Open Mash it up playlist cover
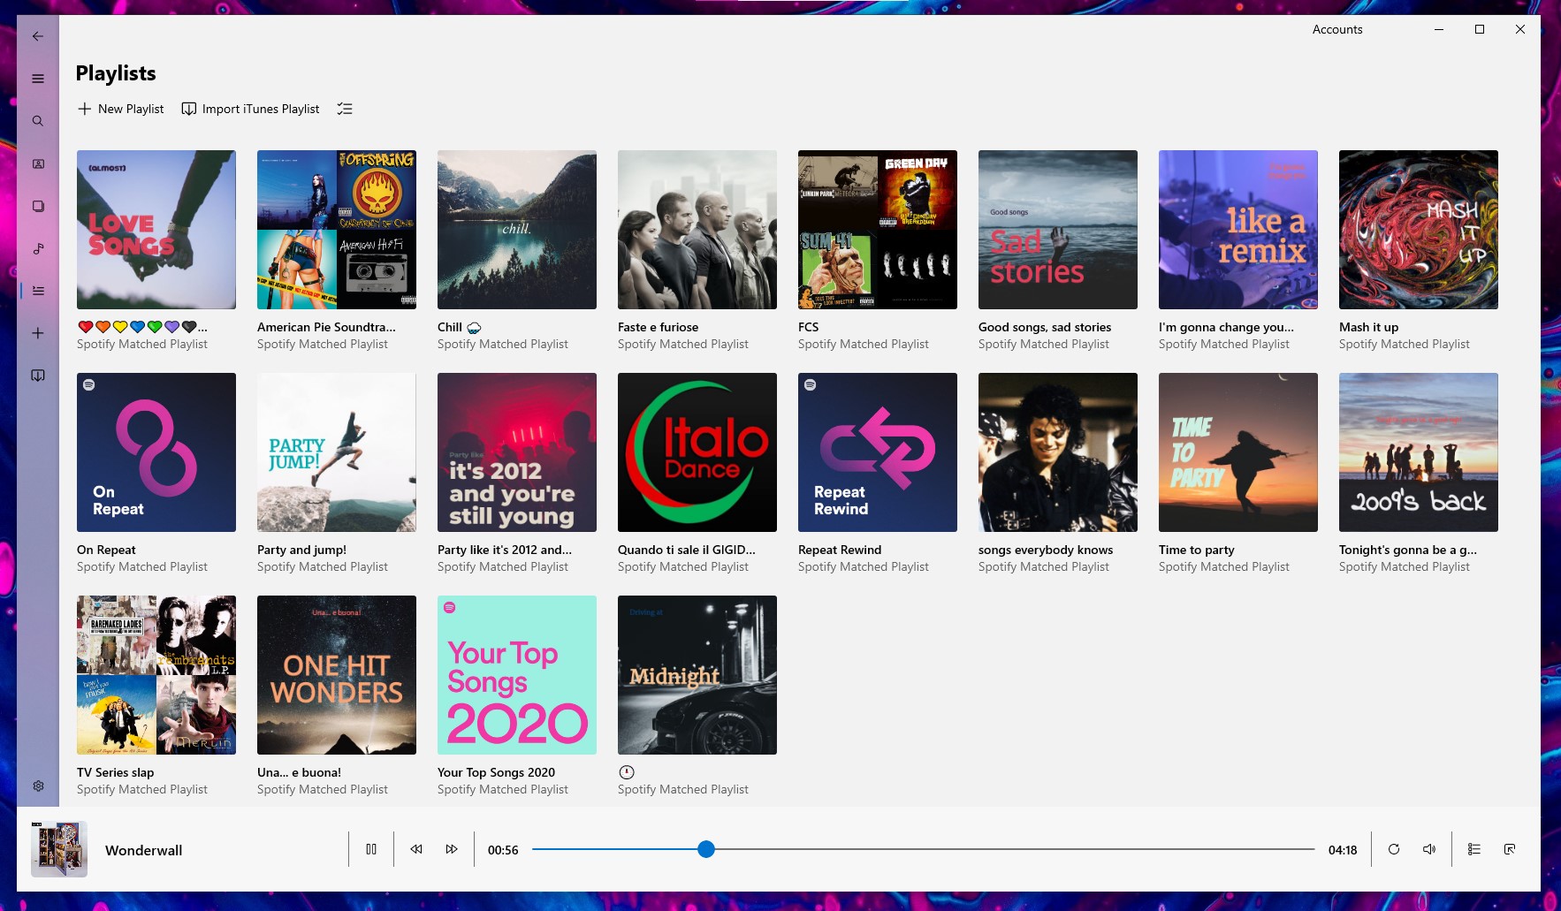The image size is (1561, 911). click(1419, 230)
